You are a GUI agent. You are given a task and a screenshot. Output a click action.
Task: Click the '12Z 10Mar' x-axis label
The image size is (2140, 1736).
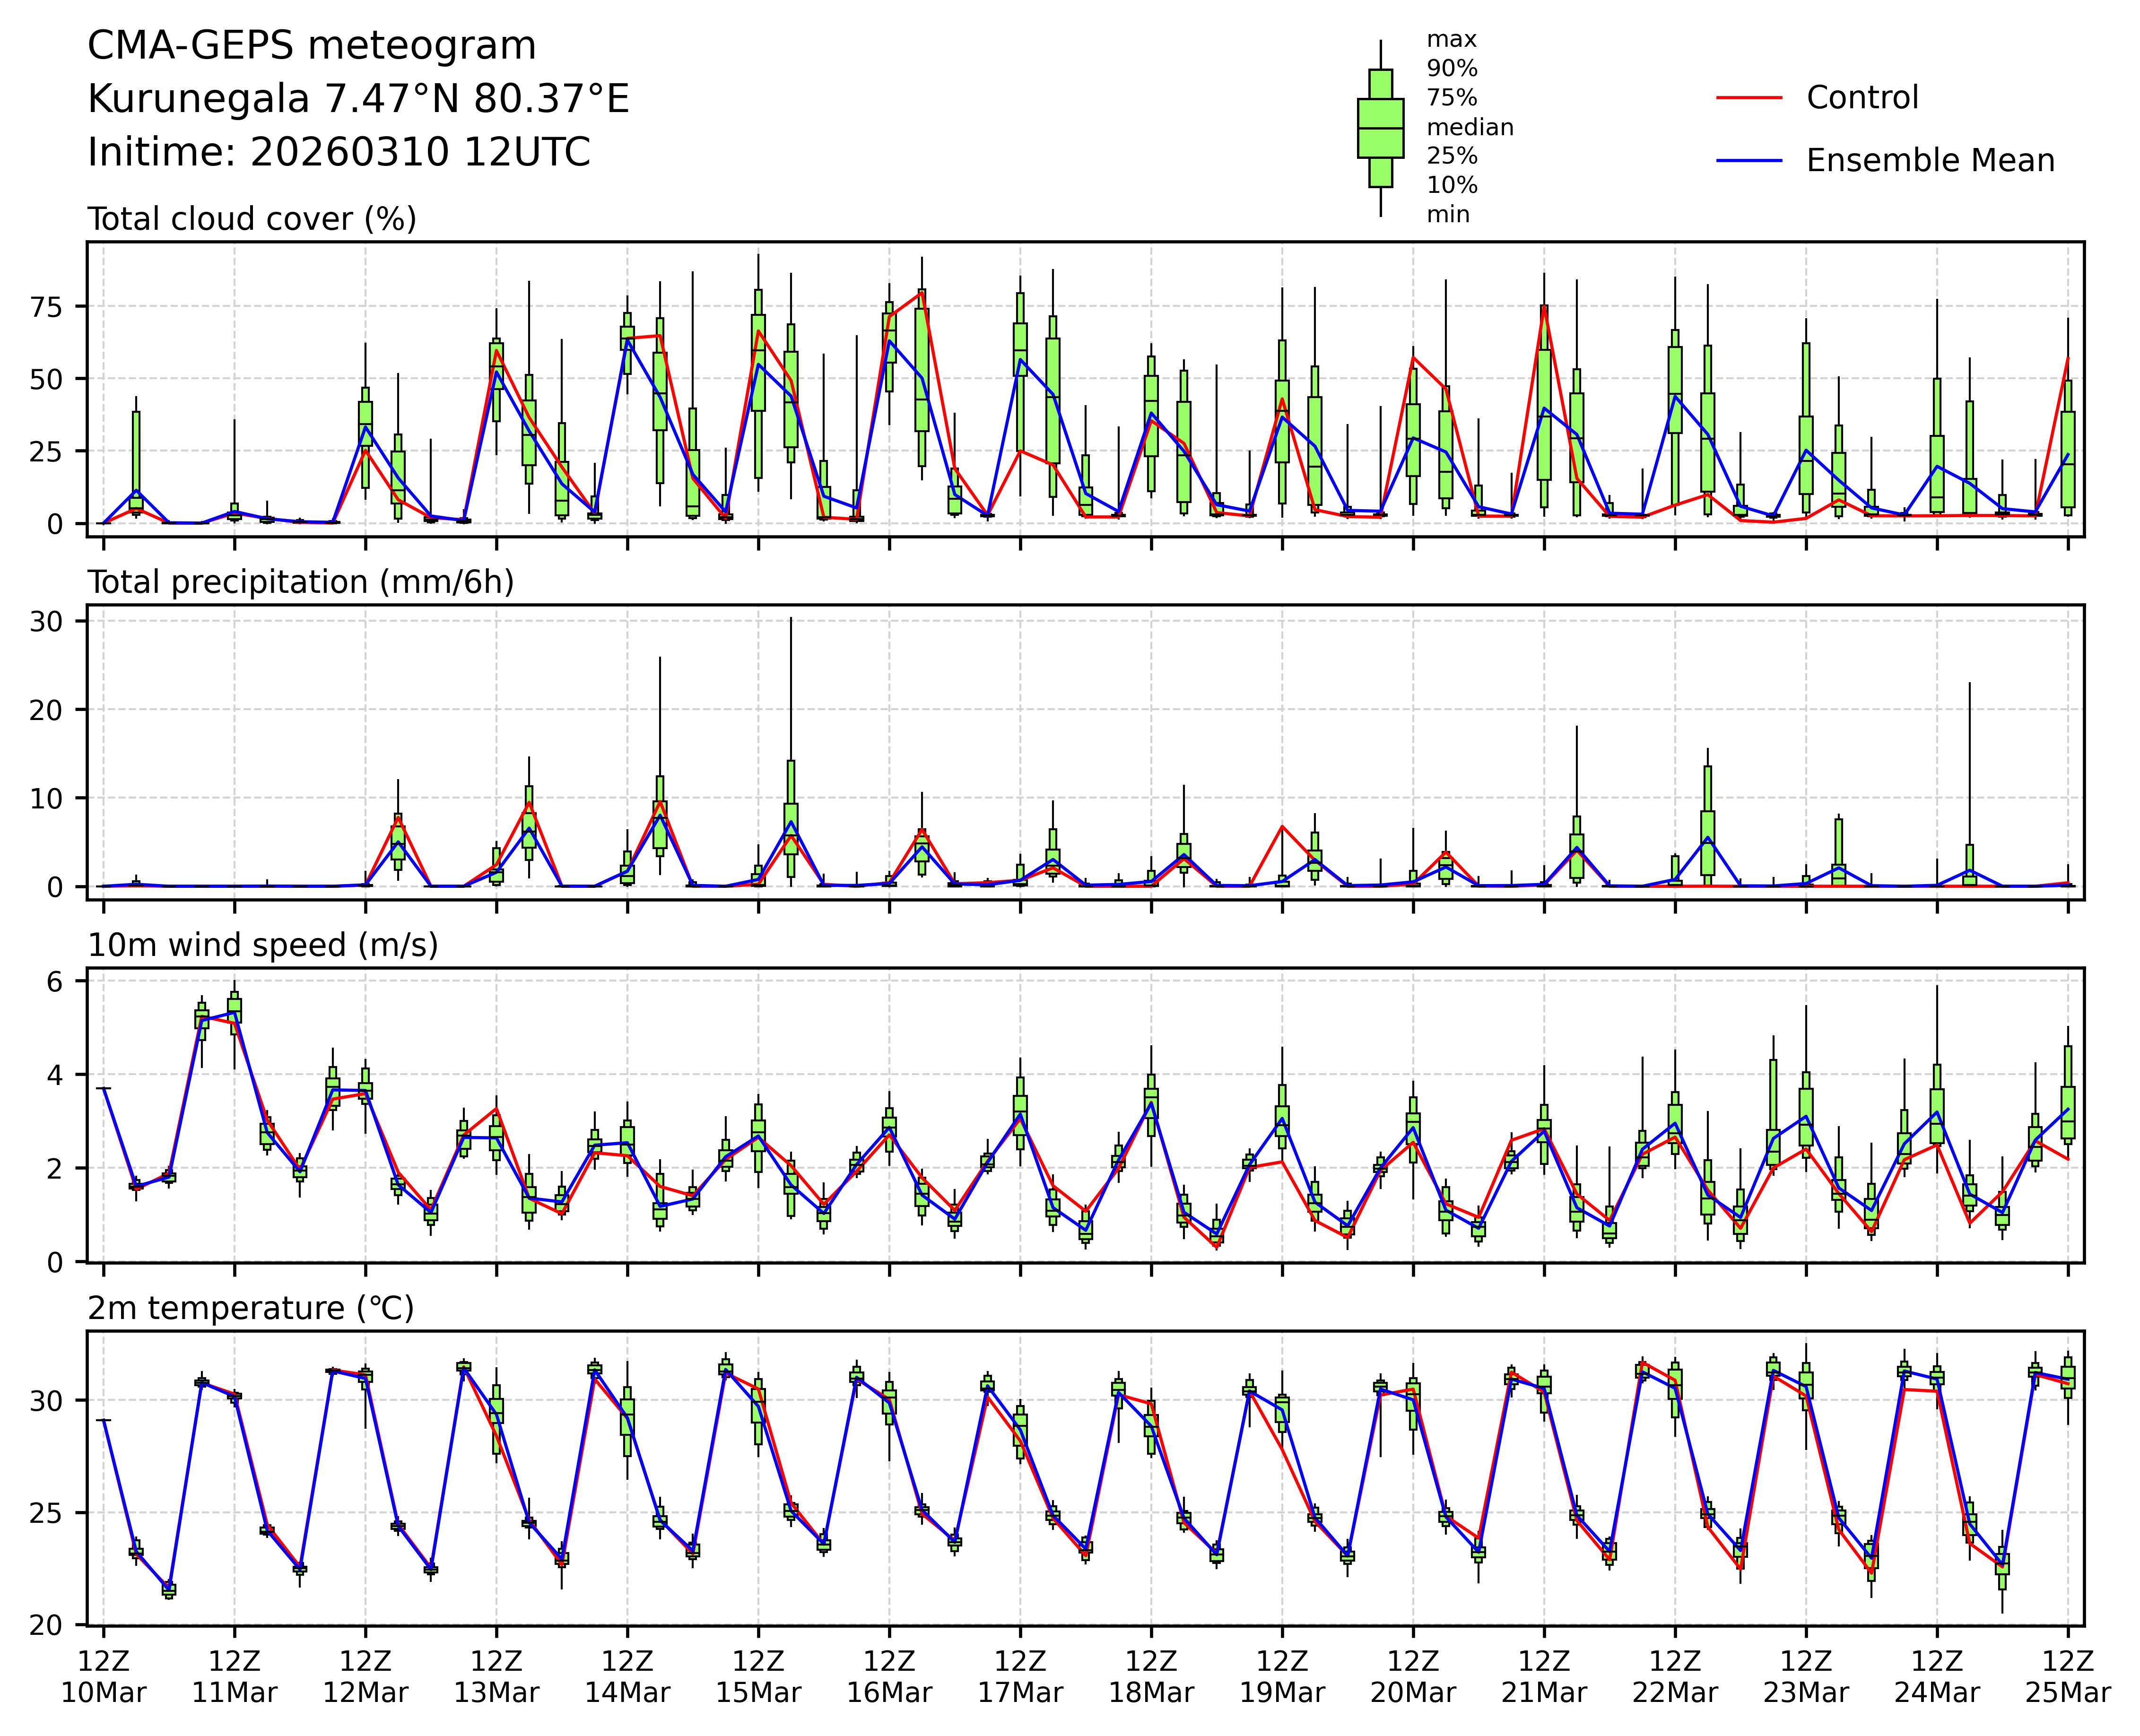[x=103, y=1677]
